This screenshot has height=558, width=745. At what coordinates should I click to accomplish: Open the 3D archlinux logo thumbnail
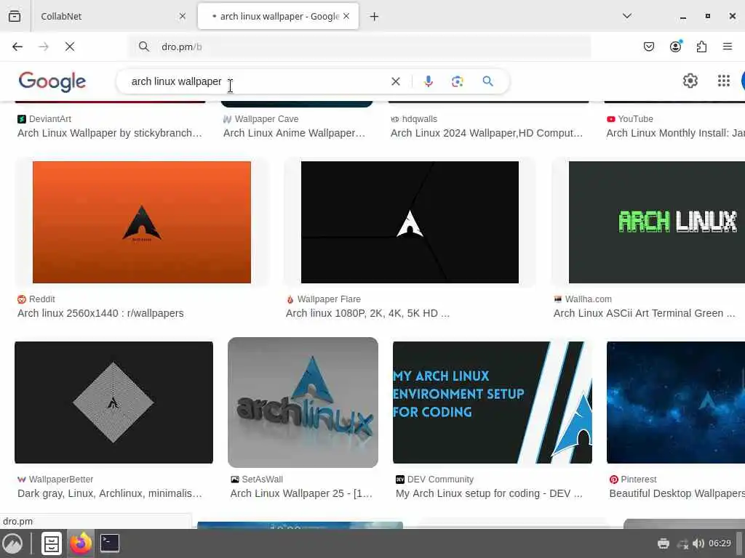303,403
